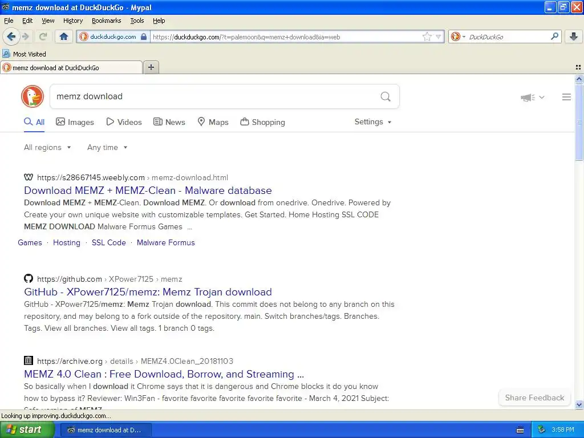Switch to the Images results tab
Image resolution: width=584 pixels, height=438 pixels.
75,122
